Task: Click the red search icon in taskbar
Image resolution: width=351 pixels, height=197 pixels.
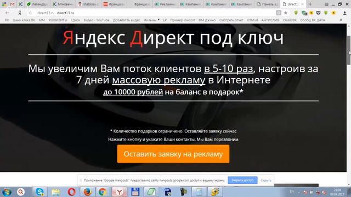Action: tap(21, 192)
